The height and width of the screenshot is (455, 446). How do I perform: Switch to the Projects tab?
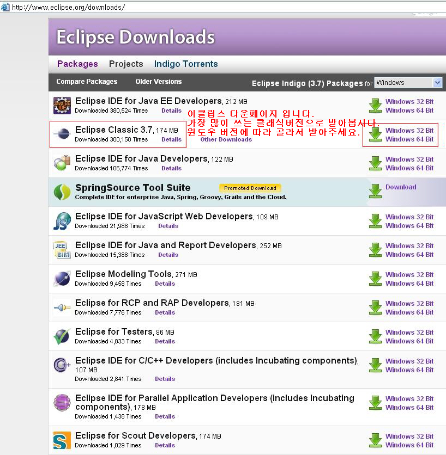point(126,64)
